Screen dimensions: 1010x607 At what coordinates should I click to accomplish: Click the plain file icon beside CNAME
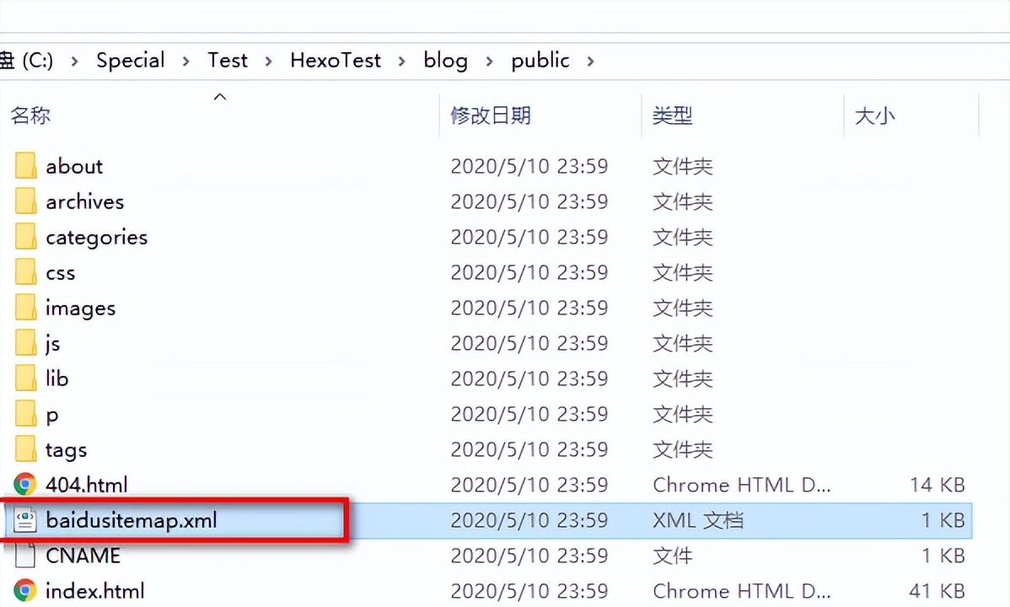coord(25,556)
